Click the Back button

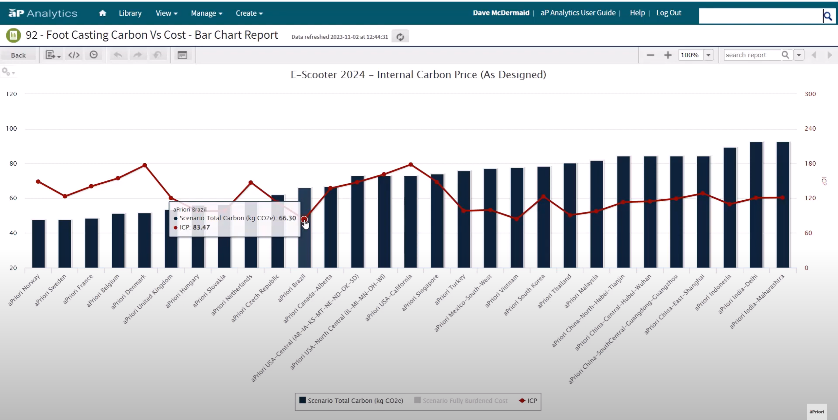18,55
